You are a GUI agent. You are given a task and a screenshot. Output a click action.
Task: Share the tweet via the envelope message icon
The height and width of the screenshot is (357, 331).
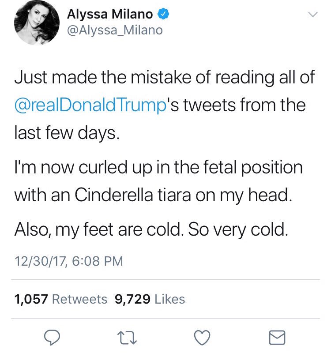(x=277, y=338)
